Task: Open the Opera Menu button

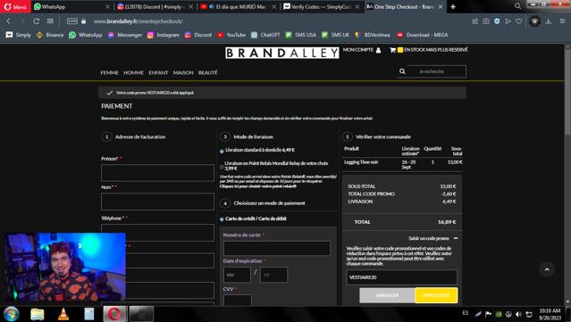Action: point(15,6)
